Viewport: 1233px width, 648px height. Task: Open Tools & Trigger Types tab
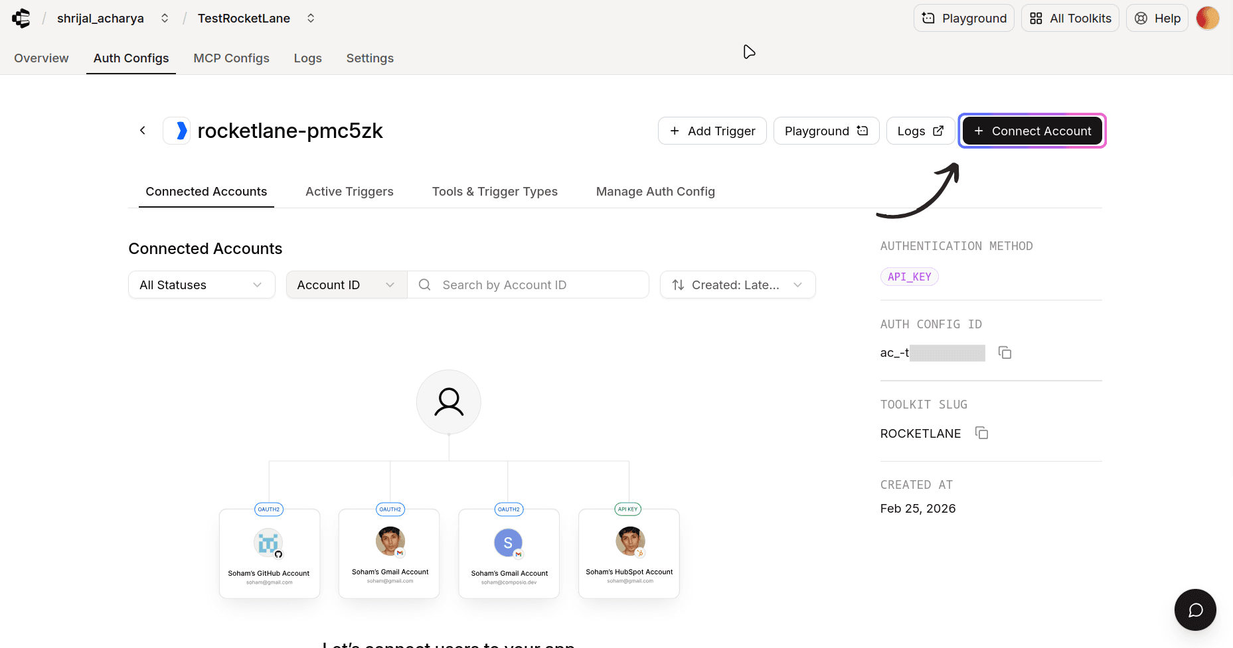[495, 192]
